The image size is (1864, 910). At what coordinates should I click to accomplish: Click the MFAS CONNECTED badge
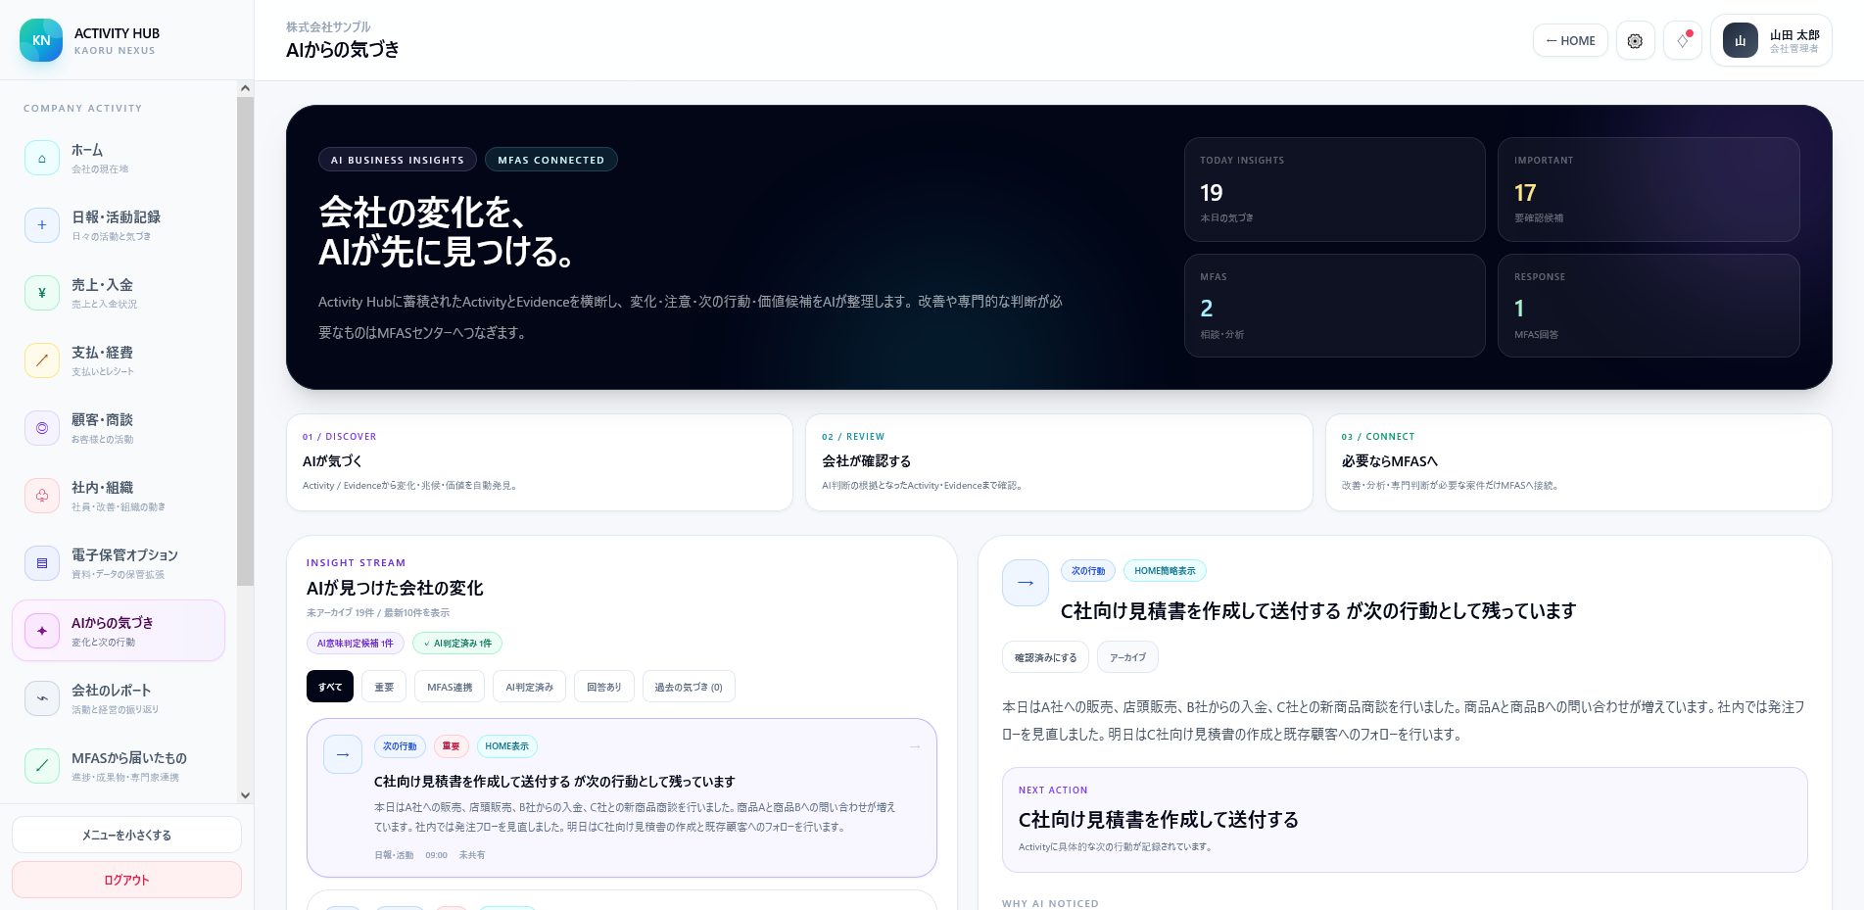pos(550,160)
